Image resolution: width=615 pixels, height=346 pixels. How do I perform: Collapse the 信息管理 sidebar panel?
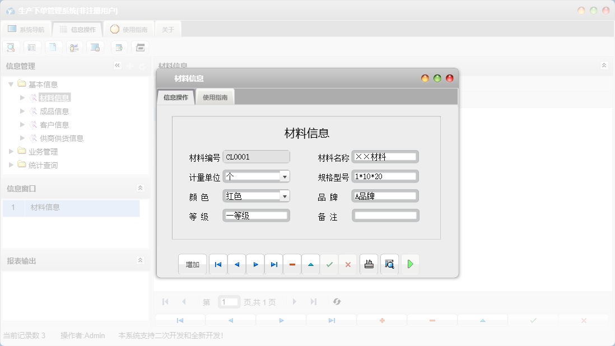(117, 66)
